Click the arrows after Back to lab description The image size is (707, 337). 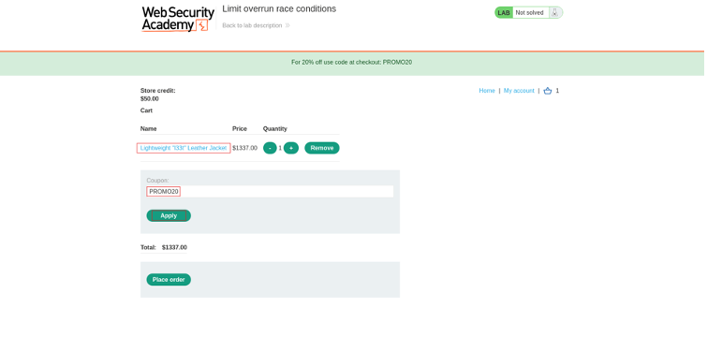[287, 25]
